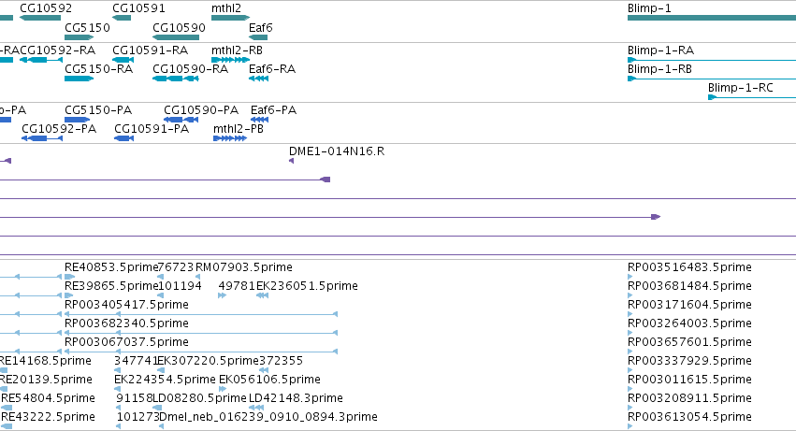Select the CG10591-PA protein glyph

coord(123,138)
